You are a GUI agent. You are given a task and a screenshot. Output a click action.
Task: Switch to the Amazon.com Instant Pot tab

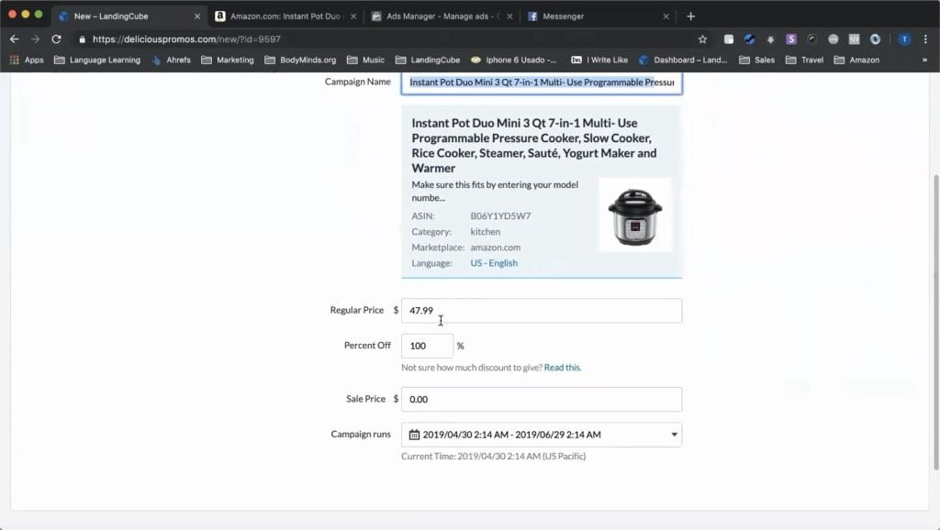pos(286,17)
